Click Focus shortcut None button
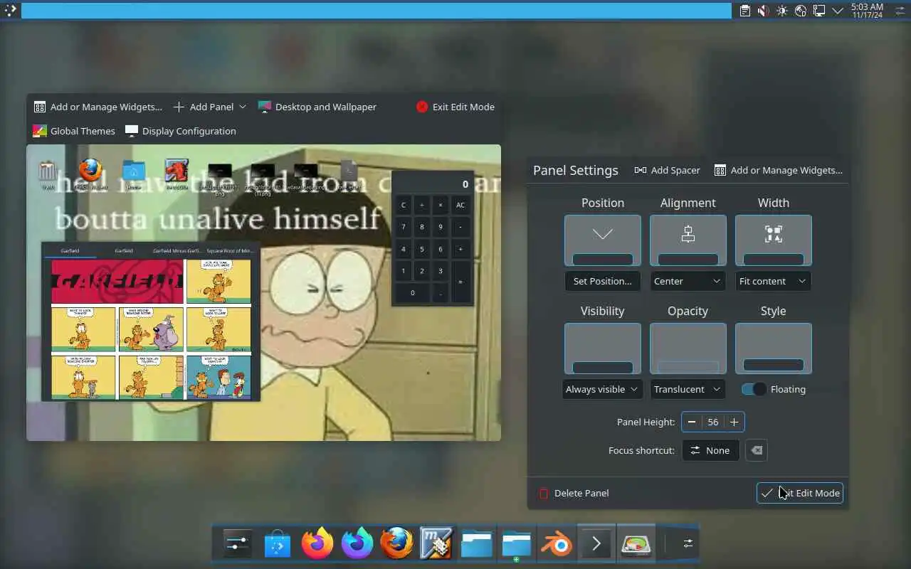The width and height of the screenshot is (911, 569). tap(710, 450)
